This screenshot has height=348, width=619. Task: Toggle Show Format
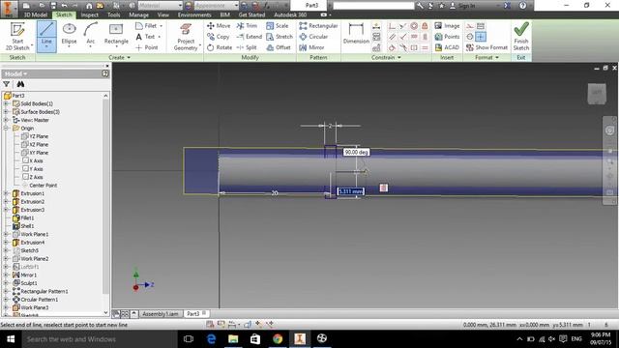pos(486,47)
